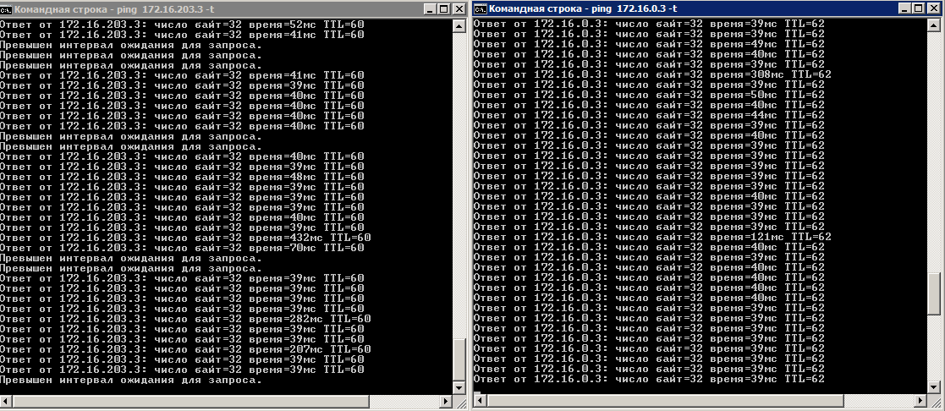Maximize the 172.16.0.3 ping window
The width and height of the screenshot is (945, 411).
click(920, 9)
